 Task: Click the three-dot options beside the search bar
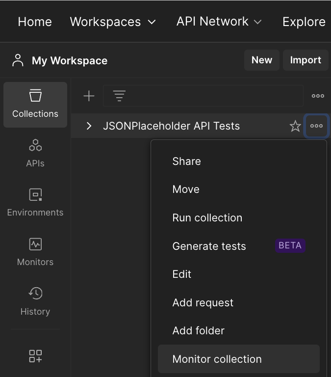(x=318, y=96)
